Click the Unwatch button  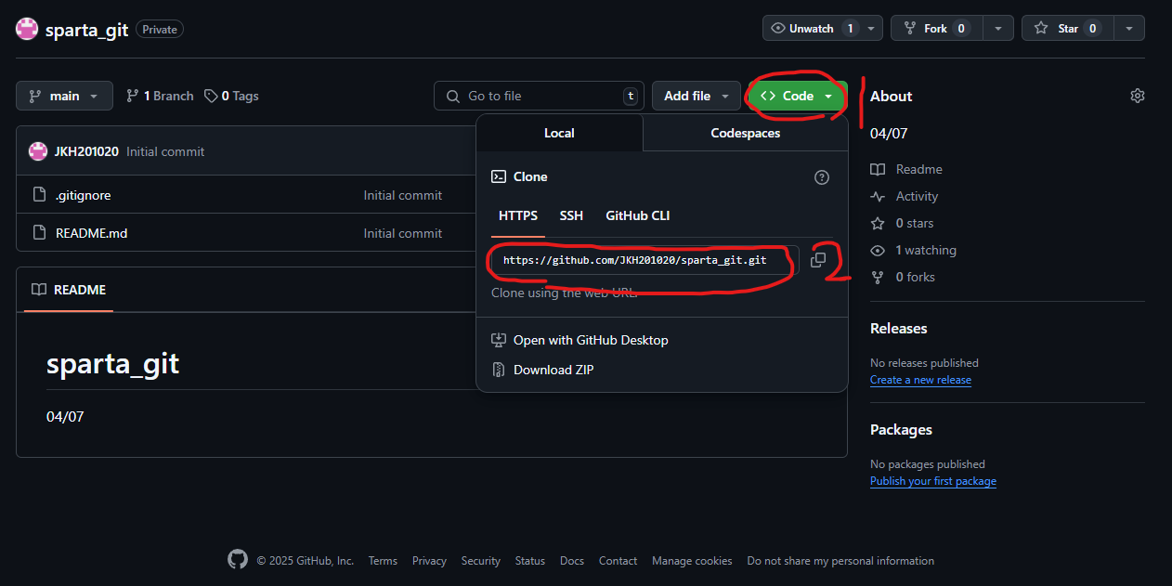click(813, 28)
